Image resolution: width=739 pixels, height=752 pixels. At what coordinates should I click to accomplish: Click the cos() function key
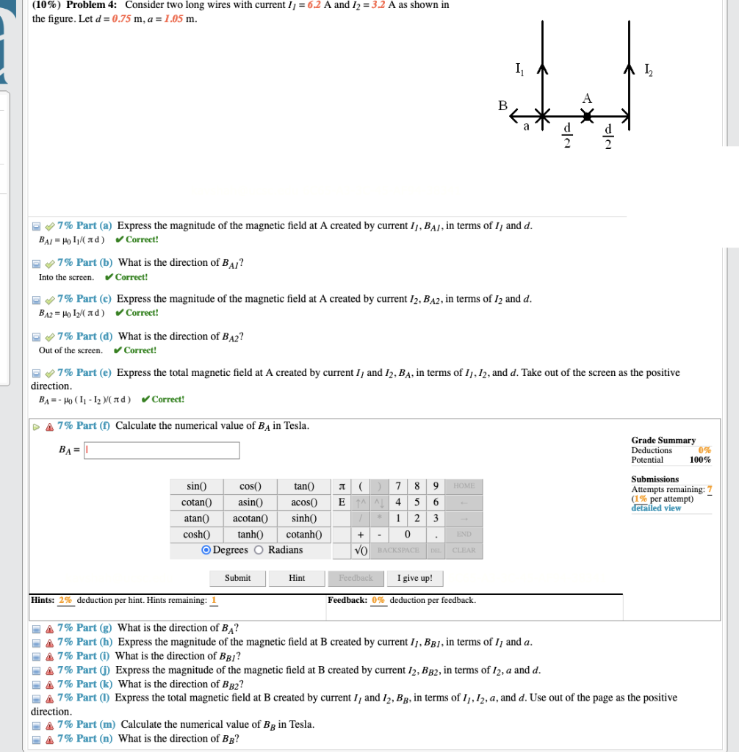(x=250, y=486)
